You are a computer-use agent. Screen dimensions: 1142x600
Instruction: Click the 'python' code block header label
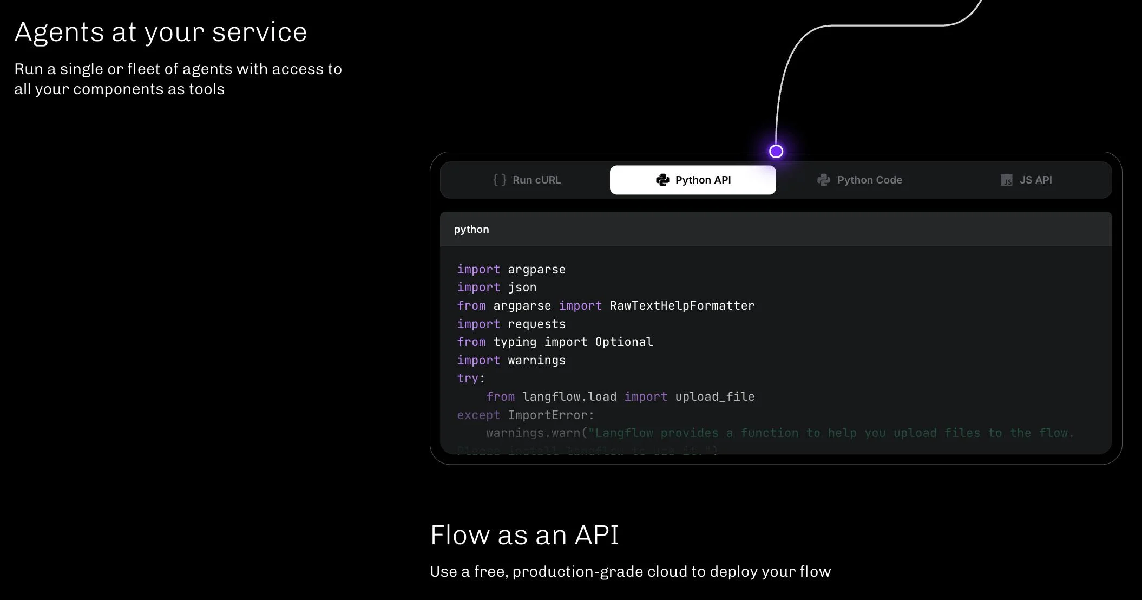tap(471, 229)
